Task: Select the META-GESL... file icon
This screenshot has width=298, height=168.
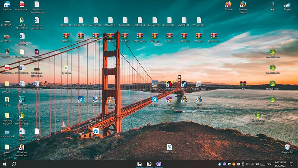Action: click(111, 22)
